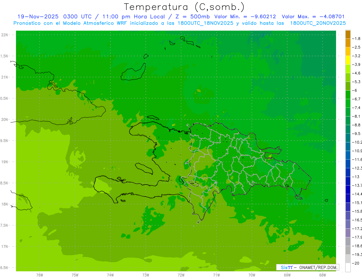The image size is (362, 279).
Task: Click the gray swatch between -18.6 and -19.3
Action: tap(348, 250)
